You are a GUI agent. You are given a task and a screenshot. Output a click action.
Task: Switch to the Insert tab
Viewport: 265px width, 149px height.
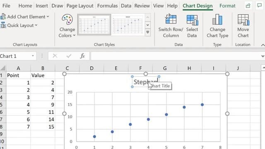(x=42, y=6)
